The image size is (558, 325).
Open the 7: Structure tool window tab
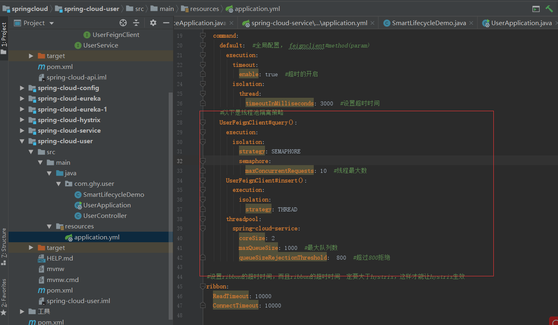point(4,247)
